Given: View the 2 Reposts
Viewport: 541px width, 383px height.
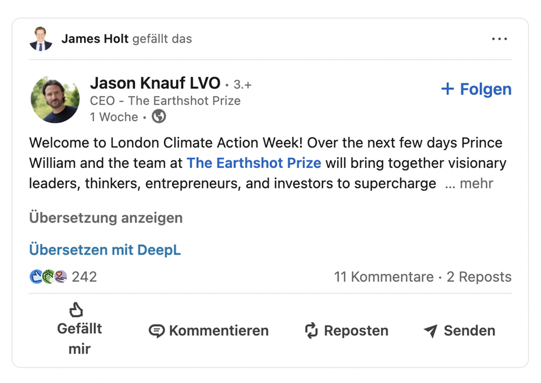Looking at the screenshot, I should point(478,277).
